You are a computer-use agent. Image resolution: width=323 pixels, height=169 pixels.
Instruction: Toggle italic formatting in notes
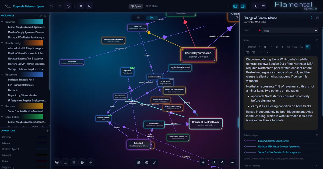click(x=271, y=47)
